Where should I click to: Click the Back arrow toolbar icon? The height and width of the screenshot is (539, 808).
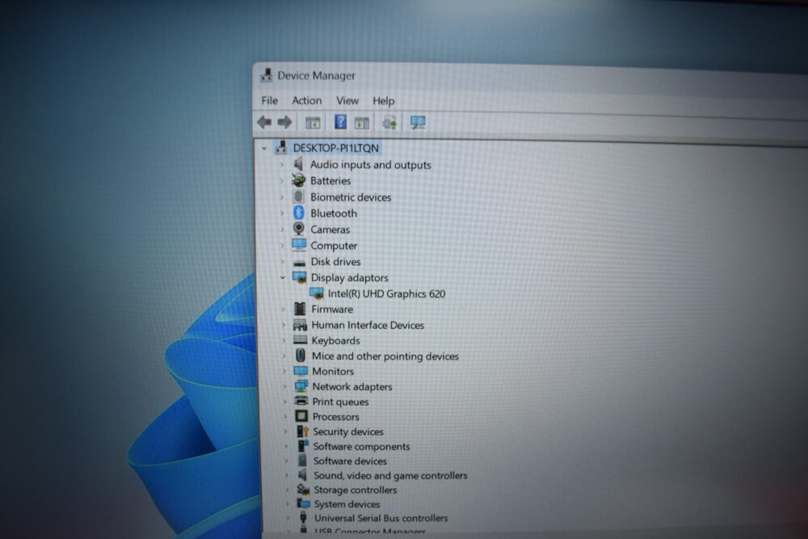tap(264, 122)
